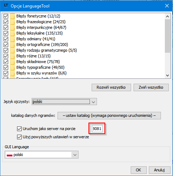
Task: Disable the Błędy składniowe checkbox
Action: pos(6,62)
